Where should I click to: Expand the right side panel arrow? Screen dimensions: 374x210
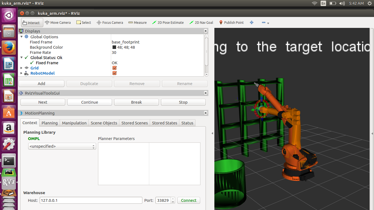[x=372, y=133]
